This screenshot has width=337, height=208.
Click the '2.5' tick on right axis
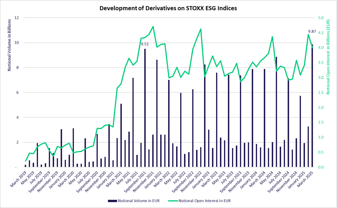coord(321,93)
